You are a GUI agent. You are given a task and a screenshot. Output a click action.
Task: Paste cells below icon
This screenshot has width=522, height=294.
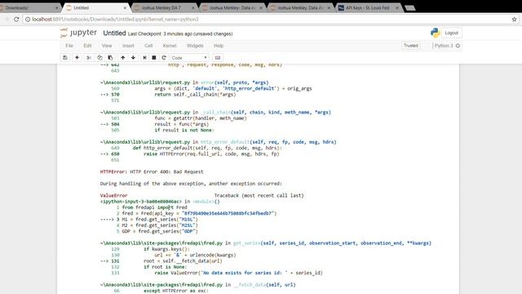point(110,58)
